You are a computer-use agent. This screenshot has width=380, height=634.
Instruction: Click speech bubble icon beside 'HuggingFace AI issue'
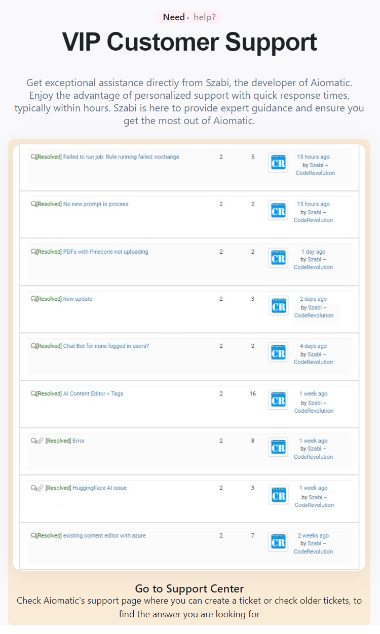click(33, 488)
